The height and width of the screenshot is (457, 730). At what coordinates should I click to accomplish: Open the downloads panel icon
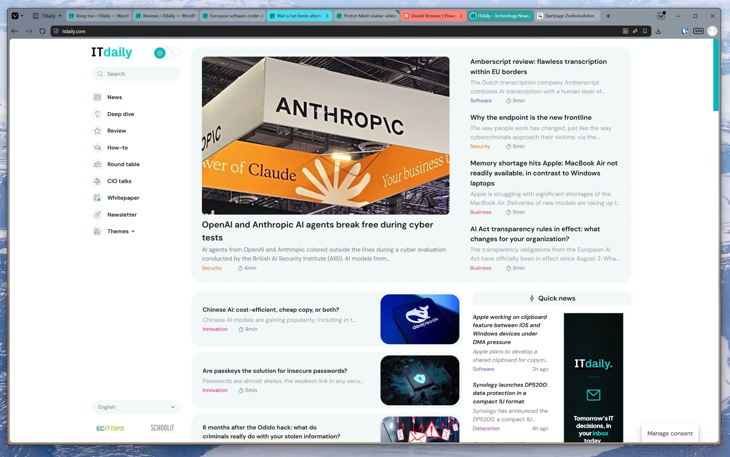pos(658,31)
